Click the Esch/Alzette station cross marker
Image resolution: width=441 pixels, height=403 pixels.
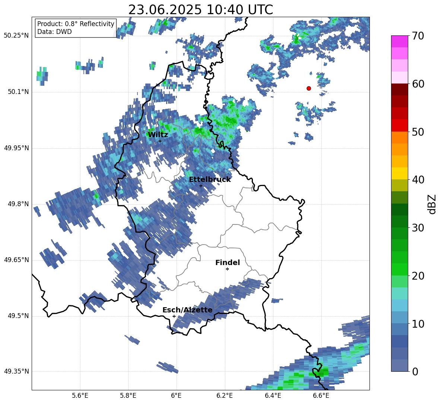pyautogui.click(x=174, y=316)
